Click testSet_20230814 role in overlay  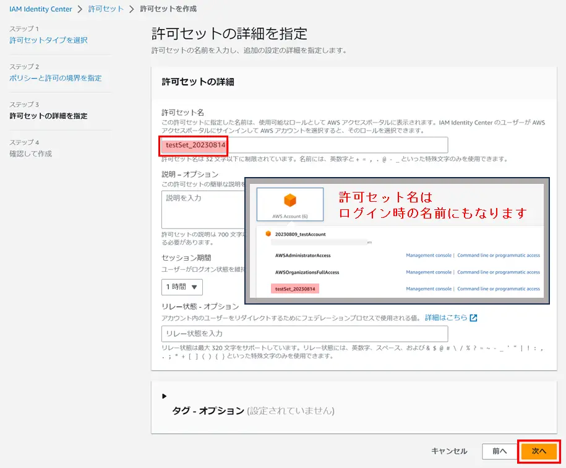click(x=295, y=289)
